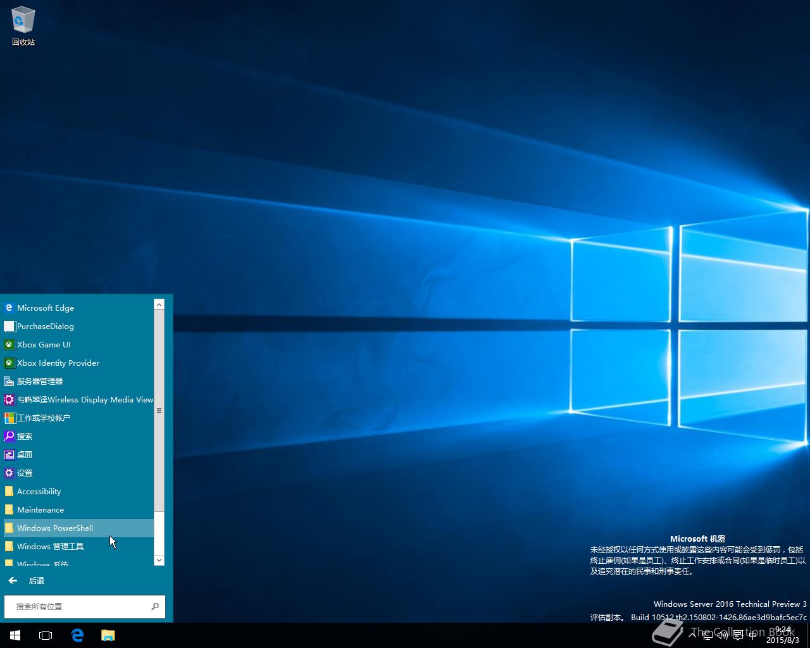Expand the Maintenance folder
Viewport: 810px width, 648px height.
77,509
